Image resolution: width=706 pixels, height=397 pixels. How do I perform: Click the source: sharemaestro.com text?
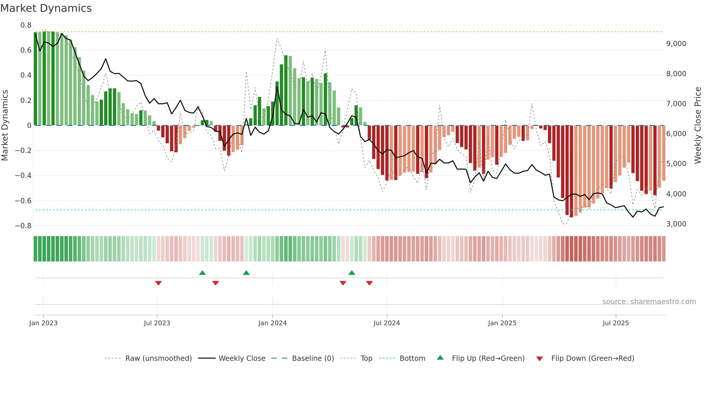(649, 301)
